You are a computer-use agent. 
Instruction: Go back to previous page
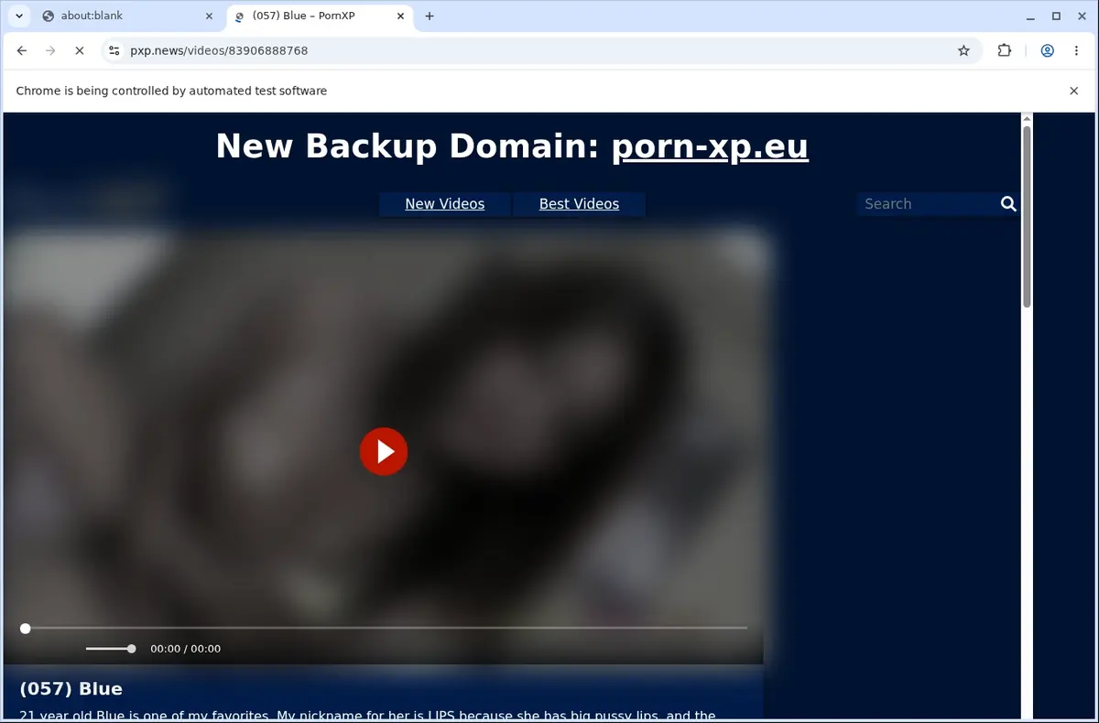coord(22,50)
